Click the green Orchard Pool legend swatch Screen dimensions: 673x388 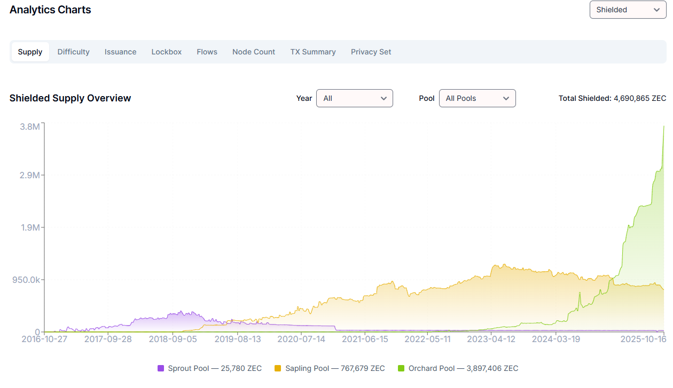[401, 368]
